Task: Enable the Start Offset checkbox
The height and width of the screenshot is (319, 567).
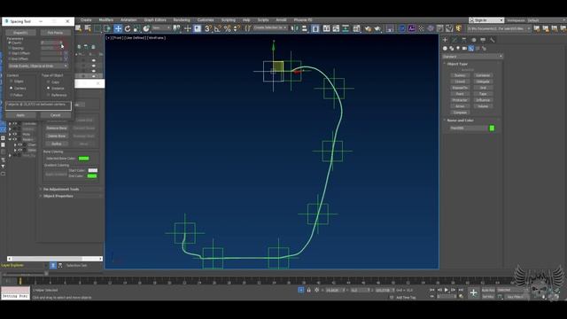Action: click(10, 53)
